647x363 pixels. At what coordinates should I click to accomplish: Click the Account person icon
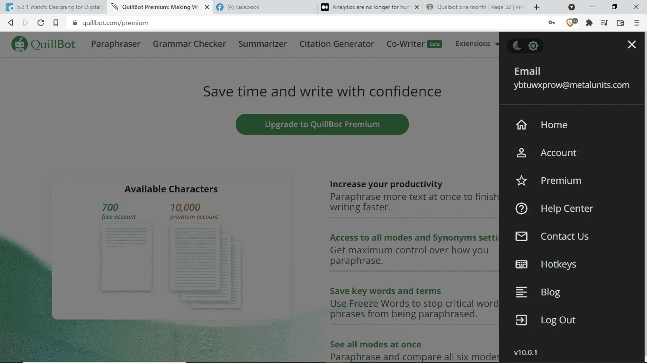521,153
